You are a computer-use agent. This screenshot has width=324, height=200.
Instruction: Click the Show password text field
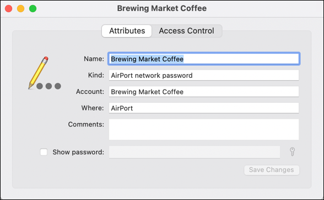195,152
